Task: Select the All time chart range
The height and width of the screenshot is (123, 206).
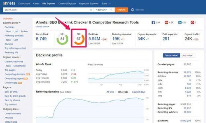Action: [x=110, y=92]
